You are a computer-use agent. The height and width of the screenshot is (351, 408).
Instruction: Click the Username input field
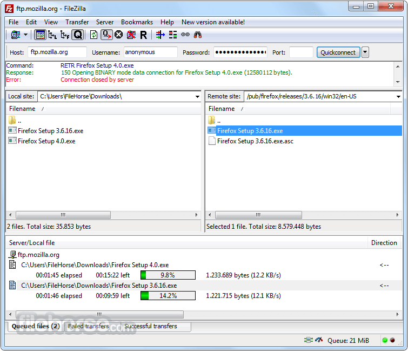click(150, 52)
